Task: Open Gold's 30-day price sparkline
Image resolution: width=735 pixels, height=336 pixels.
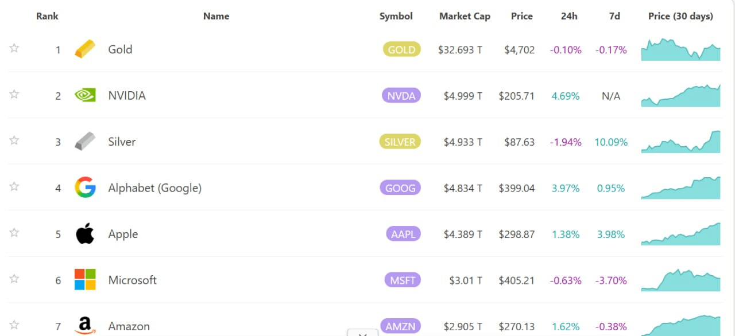Action: point(680,49)
